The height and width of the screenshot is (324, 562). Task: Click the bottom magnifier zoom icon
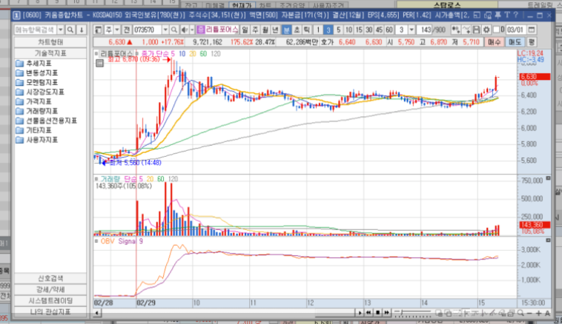click(x=520, y=313)
